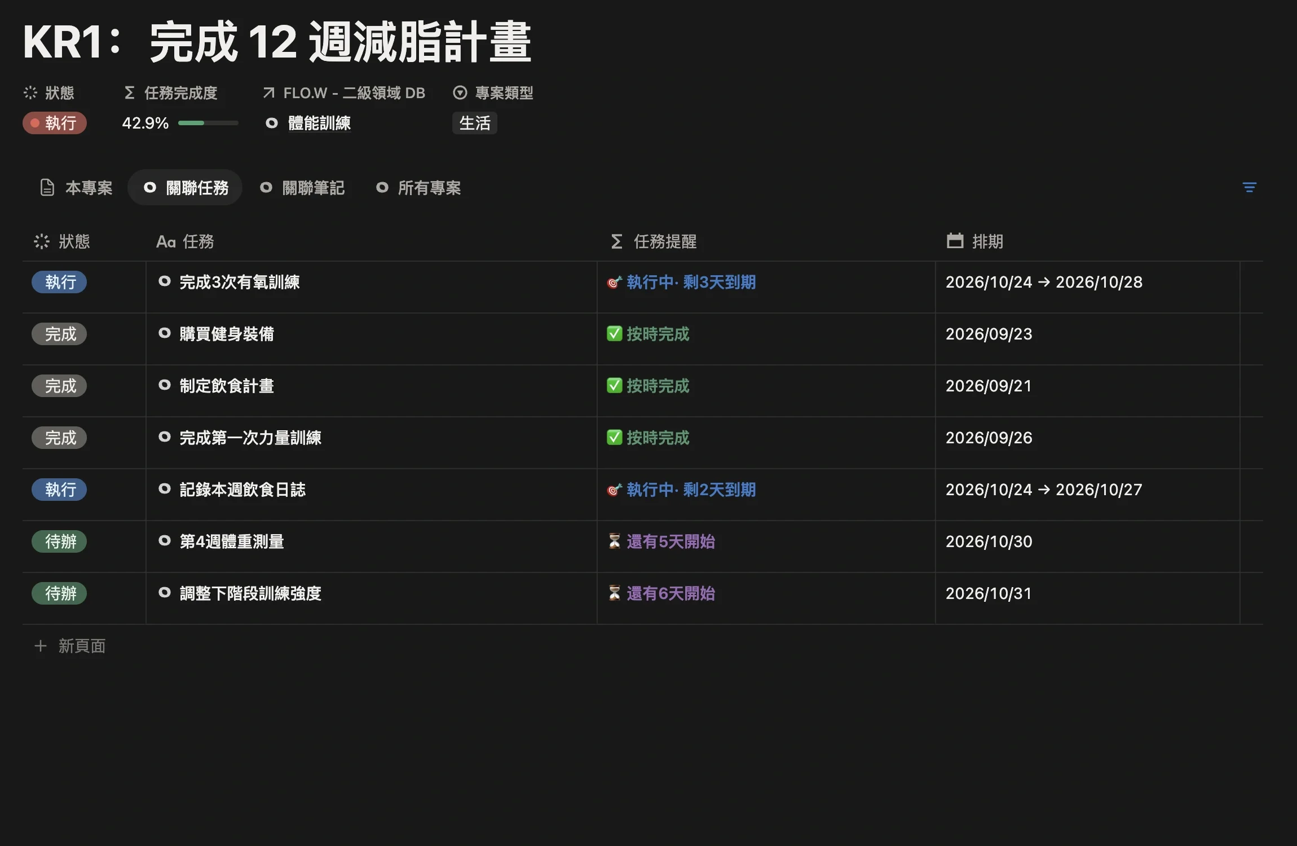
Task: Click the page icon of 購買健身裝備
Action: [165, 333]
